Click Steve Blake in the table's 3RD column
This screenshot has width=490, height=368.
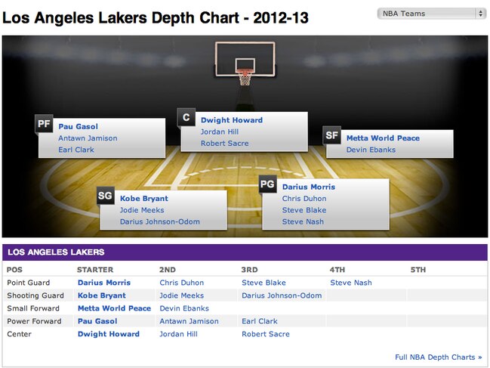click(x=263, y=283)
